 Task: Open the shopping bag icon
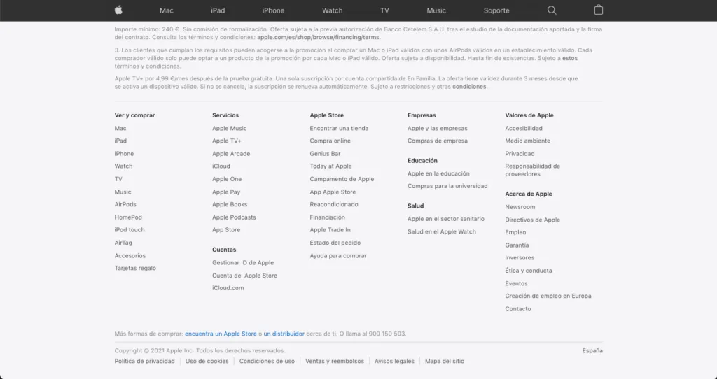point(598,10)
